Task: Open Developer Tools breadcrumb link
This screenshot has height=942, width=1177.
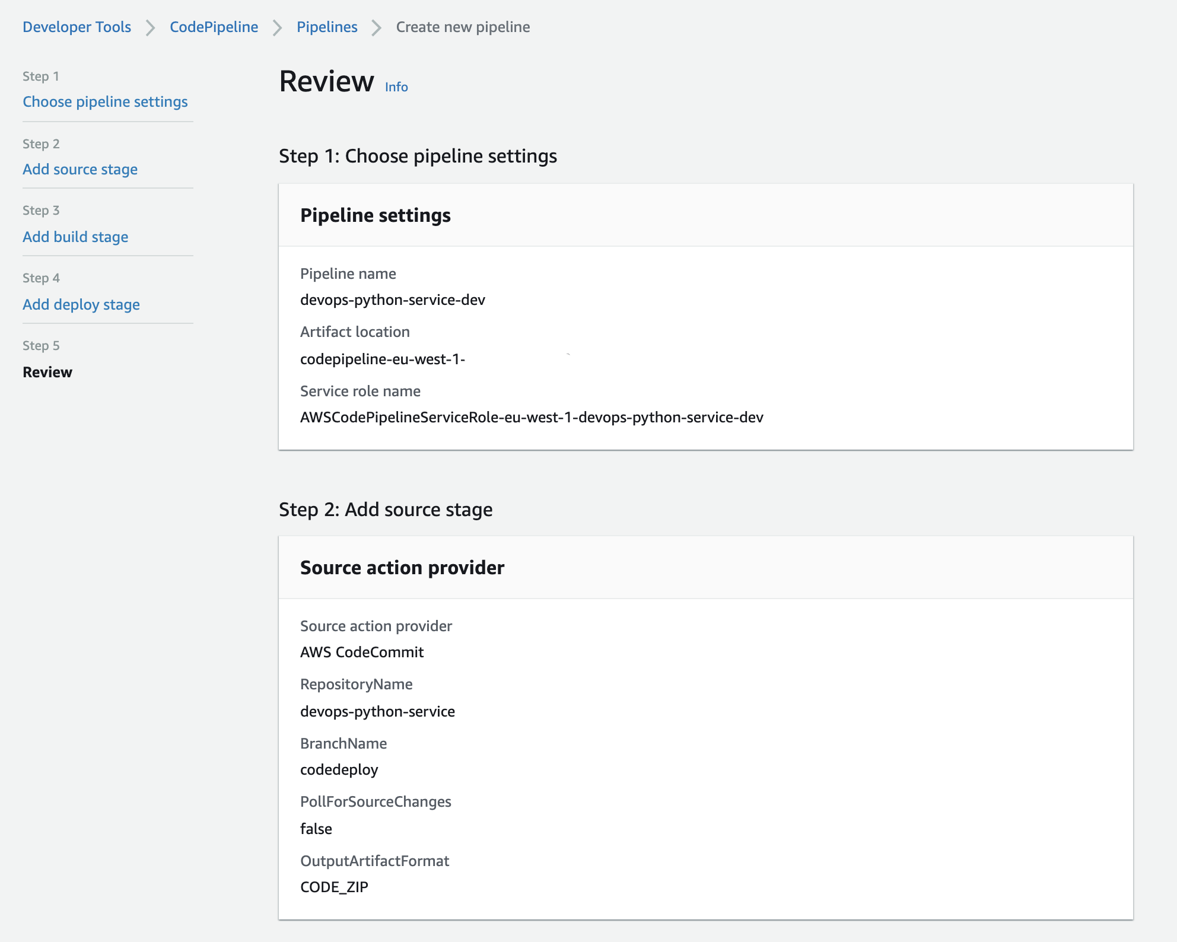Action: [x=77, y=27]
